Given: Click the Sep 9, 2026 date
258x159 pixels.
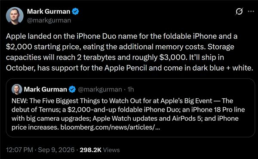Looking at the screenshot, I should pos(56,150).
